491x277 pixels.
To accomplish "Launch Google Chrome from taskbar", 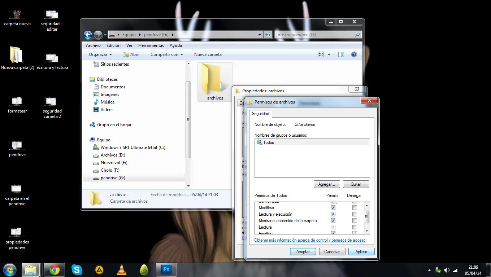I will pyautogui.click(x=55, y=270).
